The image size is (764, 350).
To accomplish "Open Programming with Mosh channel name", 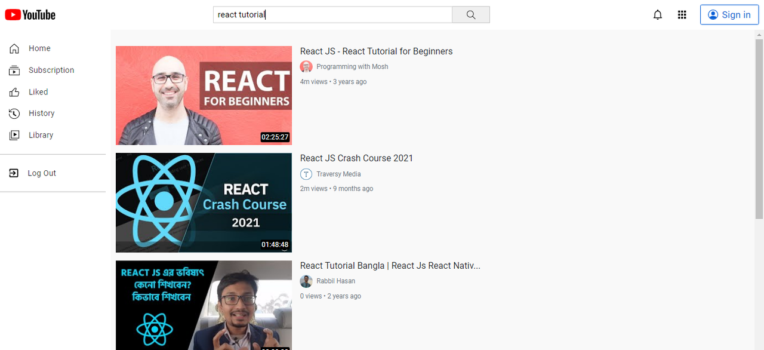I will tap(352, 67).
